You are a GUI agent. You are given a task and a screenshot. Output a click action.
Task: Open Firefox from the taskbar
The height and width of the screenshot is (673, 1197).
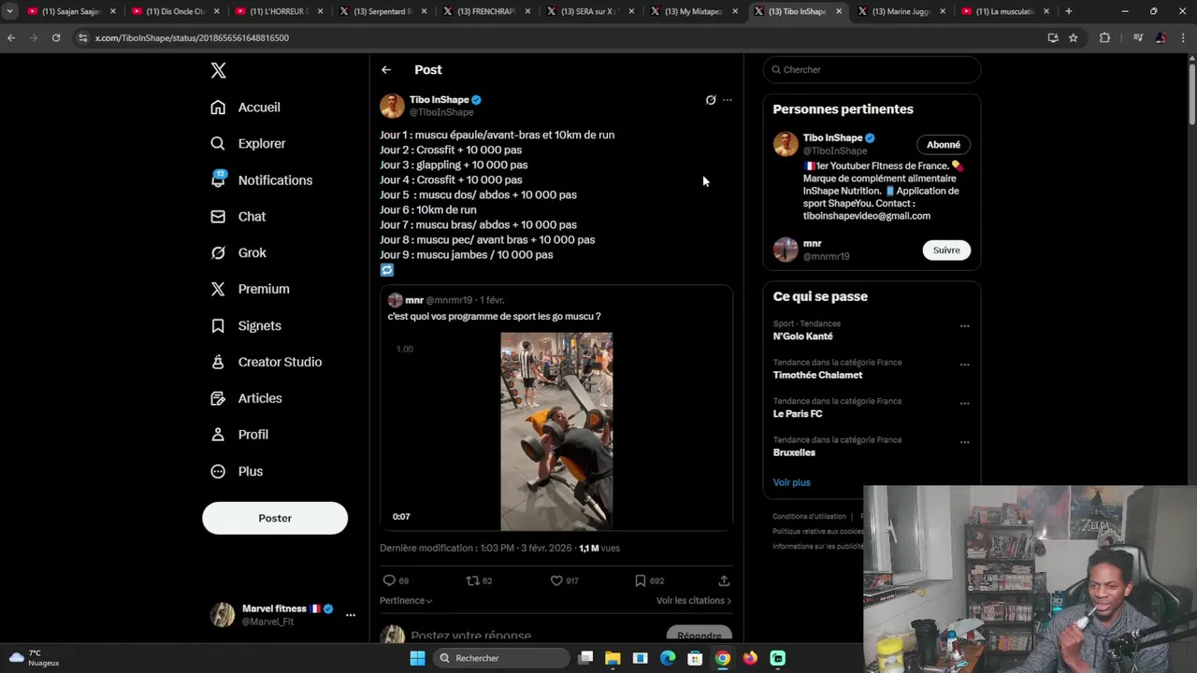pos(750,658)
